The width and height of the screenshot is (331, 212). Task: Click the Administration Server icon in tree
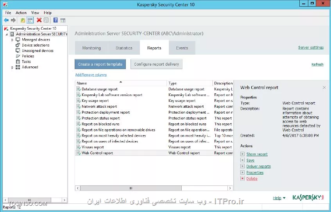(x=12, y=34)
